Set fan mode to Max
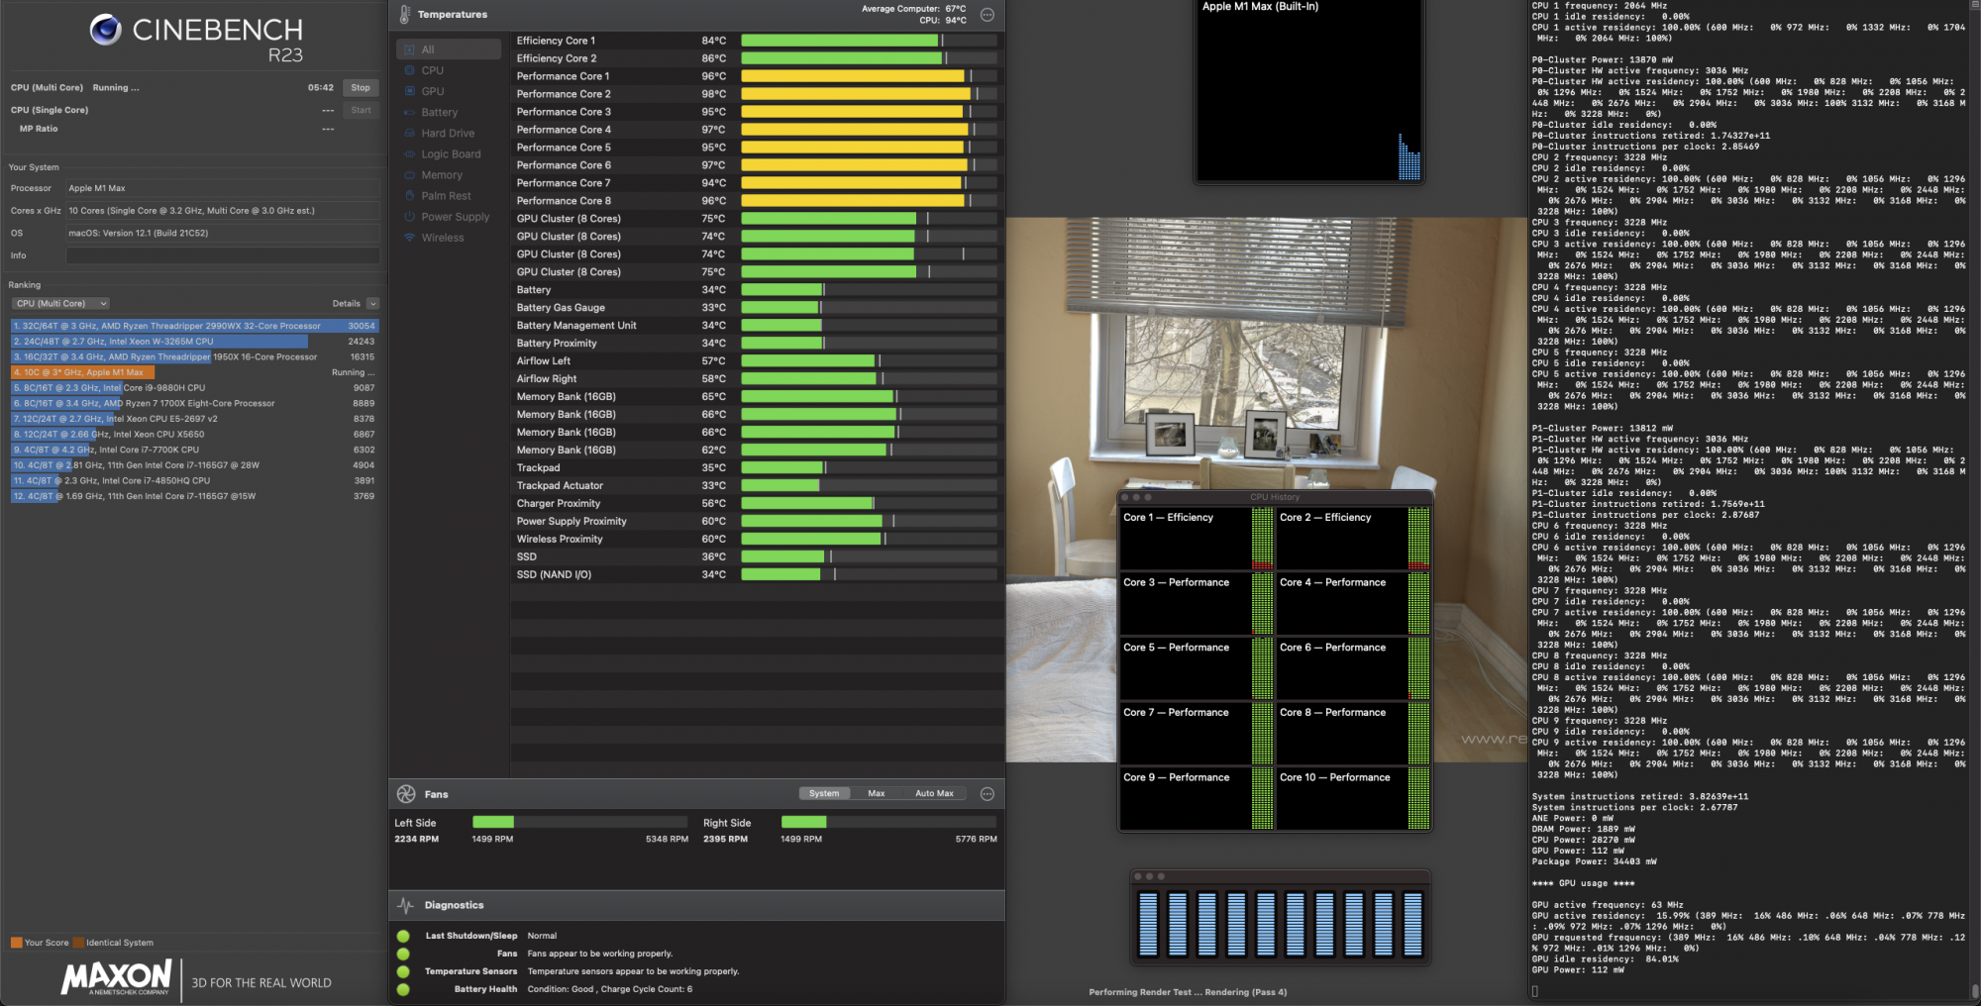 (x=877, y=793)
